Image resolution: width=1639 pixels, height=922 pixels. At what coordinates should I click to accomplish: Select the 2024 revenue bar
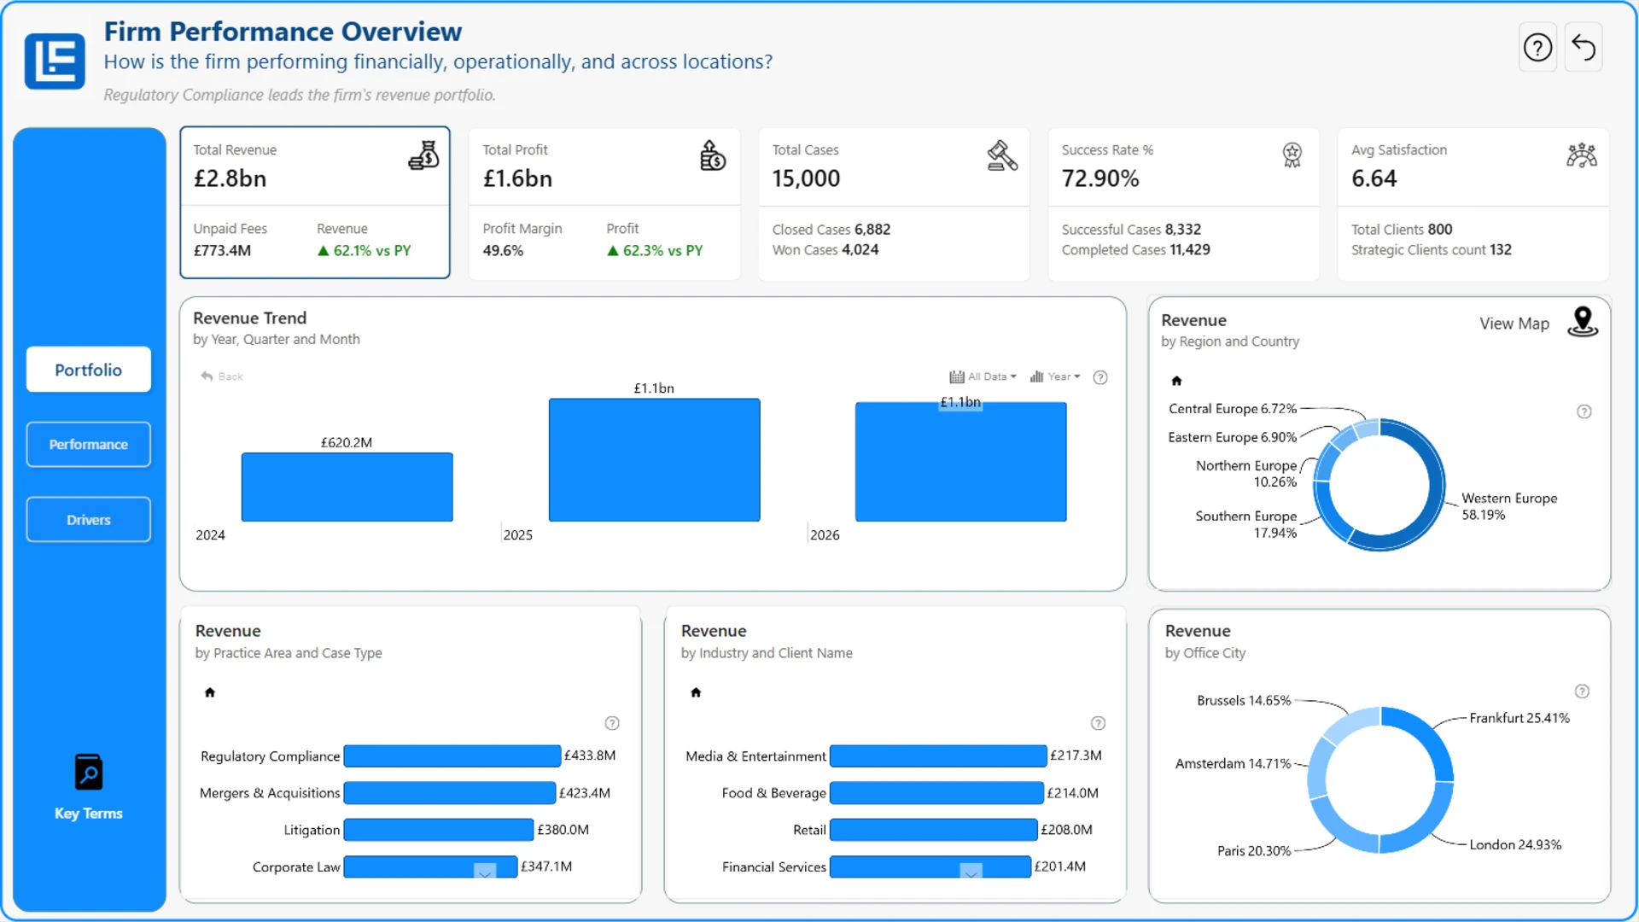pos(347,487)
